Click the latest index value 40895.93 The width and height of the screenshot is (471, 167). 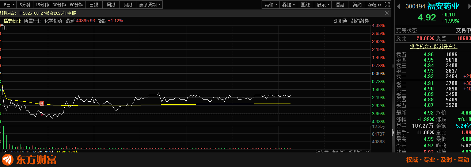pos(86,21)
